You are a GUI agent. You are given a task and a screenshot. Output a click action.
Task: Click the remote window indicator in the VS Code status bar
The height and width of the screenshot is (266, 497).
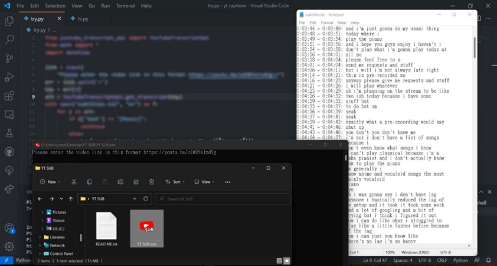point(6,260)
